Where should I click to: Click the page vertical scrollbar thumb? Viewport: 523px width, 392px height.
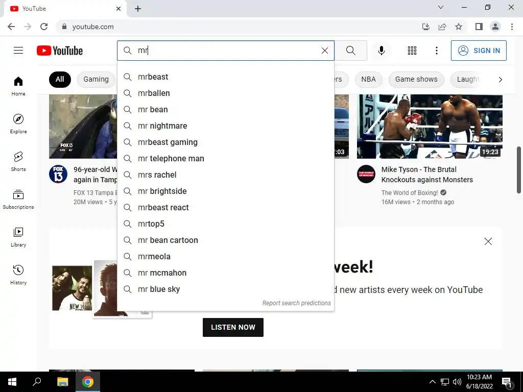(x=519, y=169)
